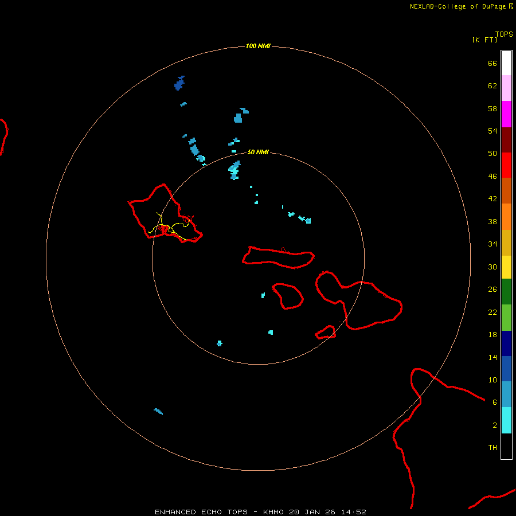516x516 pixels.
Task: Click the legend value 10
Action: (x=492, y=380)
